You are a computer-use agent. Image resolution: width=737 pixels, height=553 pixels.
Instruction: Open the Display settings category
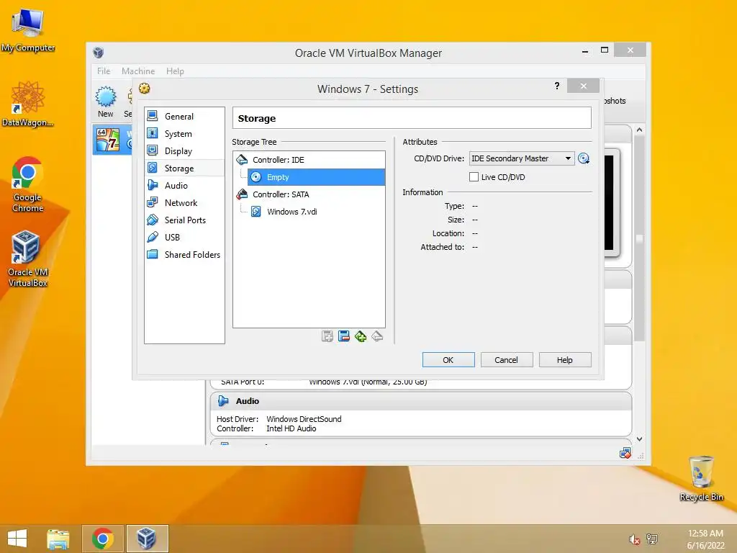[184, 151]
